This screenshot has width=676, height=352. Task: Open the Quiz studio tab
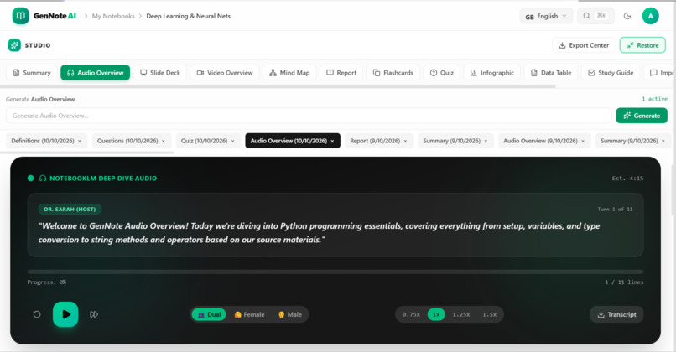[442, 73]
